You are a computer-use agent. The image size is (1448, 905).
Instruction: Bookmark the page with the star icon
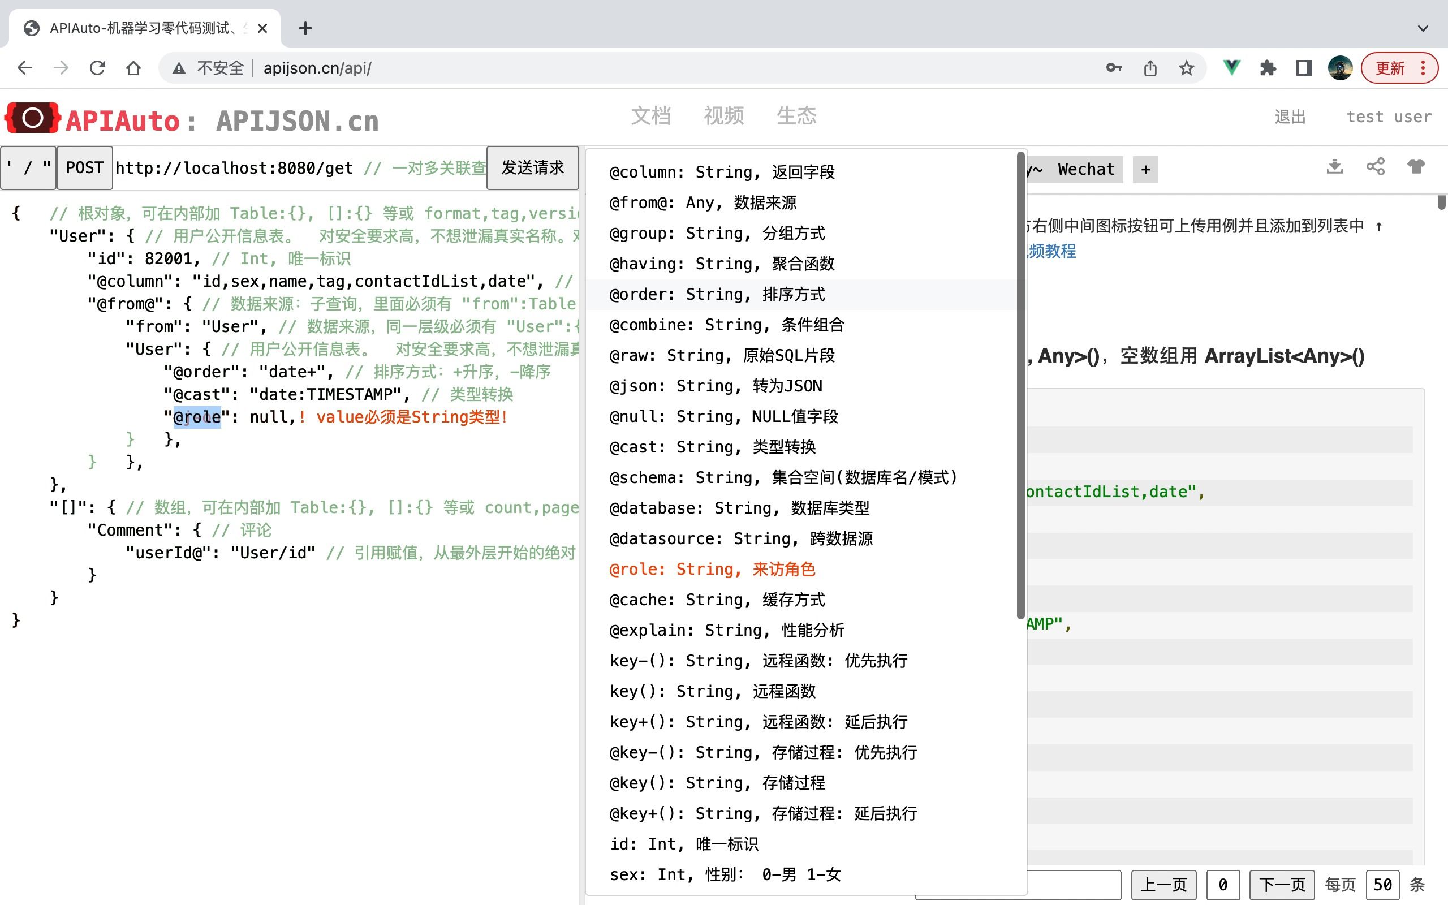pos(1186,68)
